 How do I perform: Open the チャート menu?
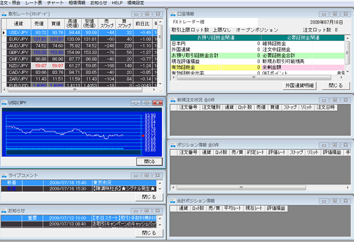55,3
